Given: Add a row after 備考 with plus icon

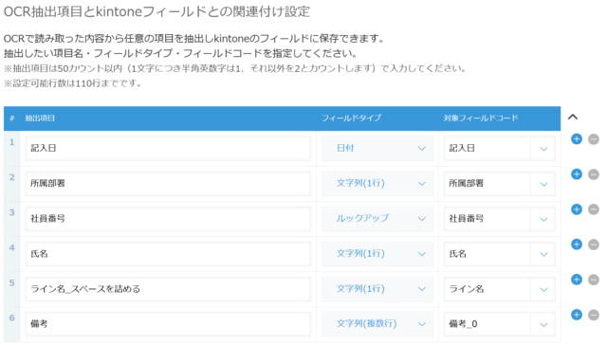Looking at the screenshot, I should tap(577, 315).
